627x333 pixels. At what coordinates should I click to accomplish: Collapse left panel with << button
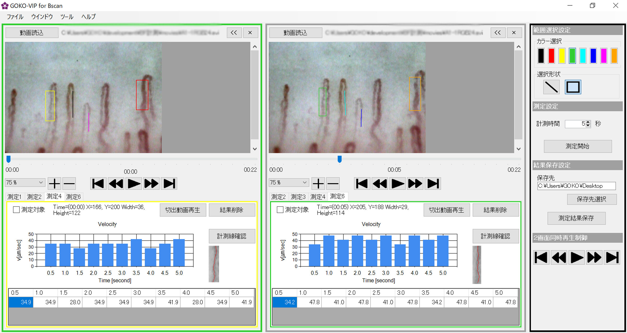click(234, 33)
